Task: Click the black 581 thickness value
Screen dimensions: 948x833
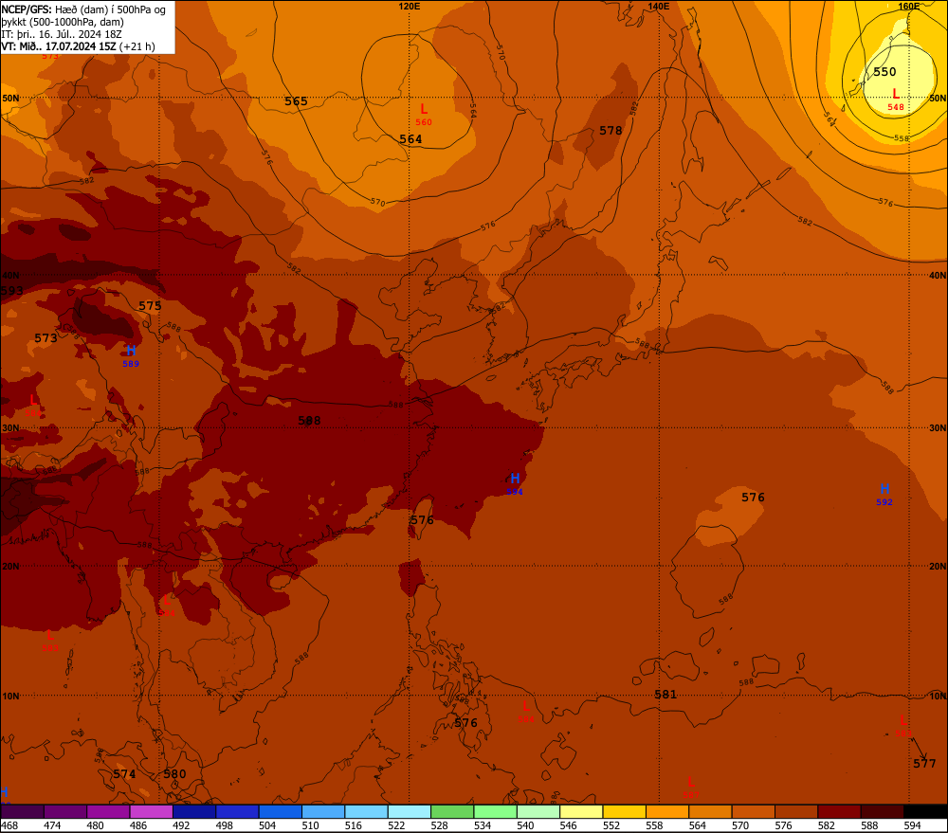Action: (665, 694)
